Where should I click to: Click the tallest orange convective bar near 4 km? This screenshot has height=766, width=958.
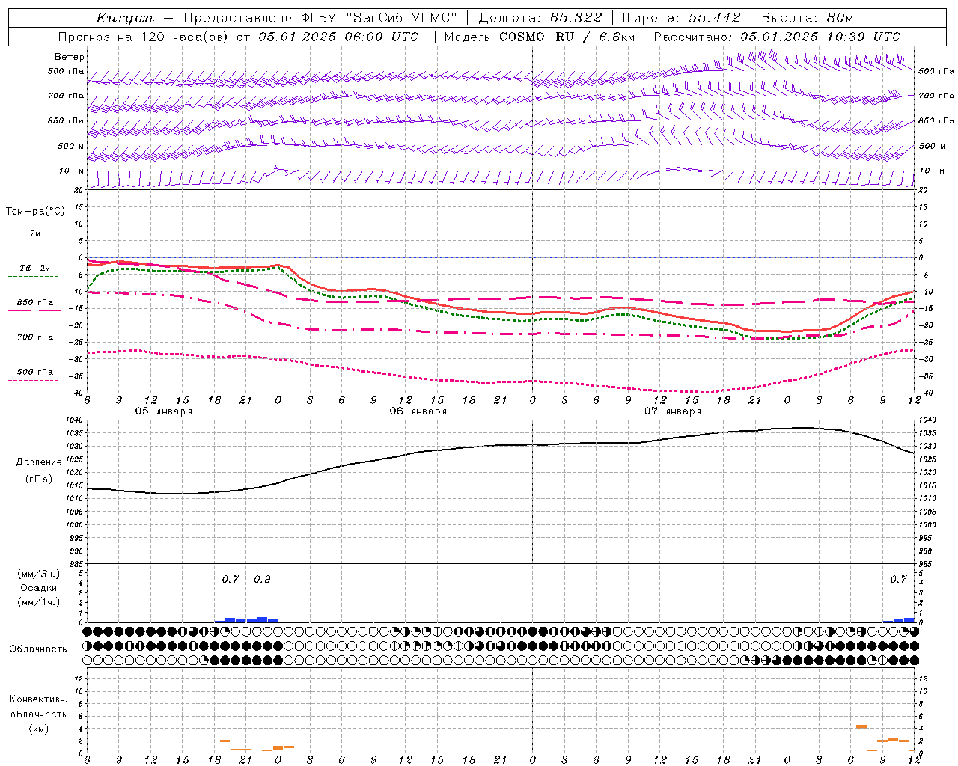861,727
